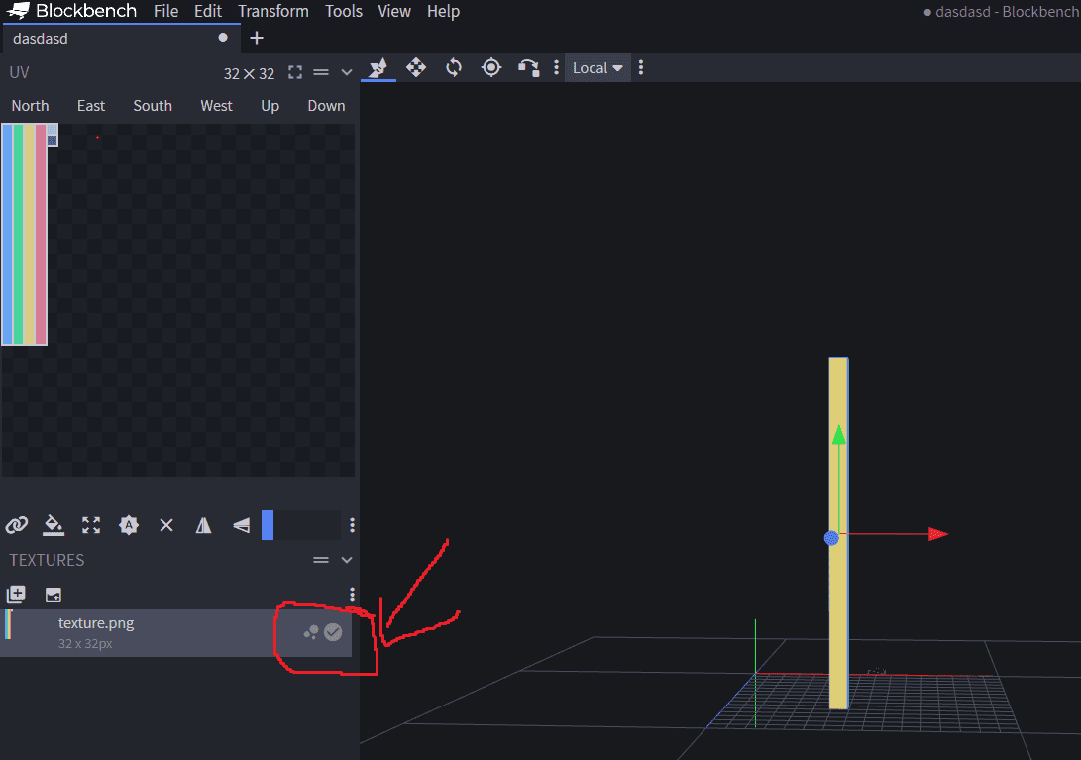This screenshot has width=1081, height=760.
Task: Switch to the South face tab
Action: (153, 106)
